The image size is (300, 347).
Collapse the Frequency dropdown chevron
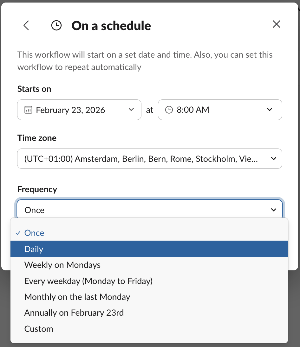274,210
